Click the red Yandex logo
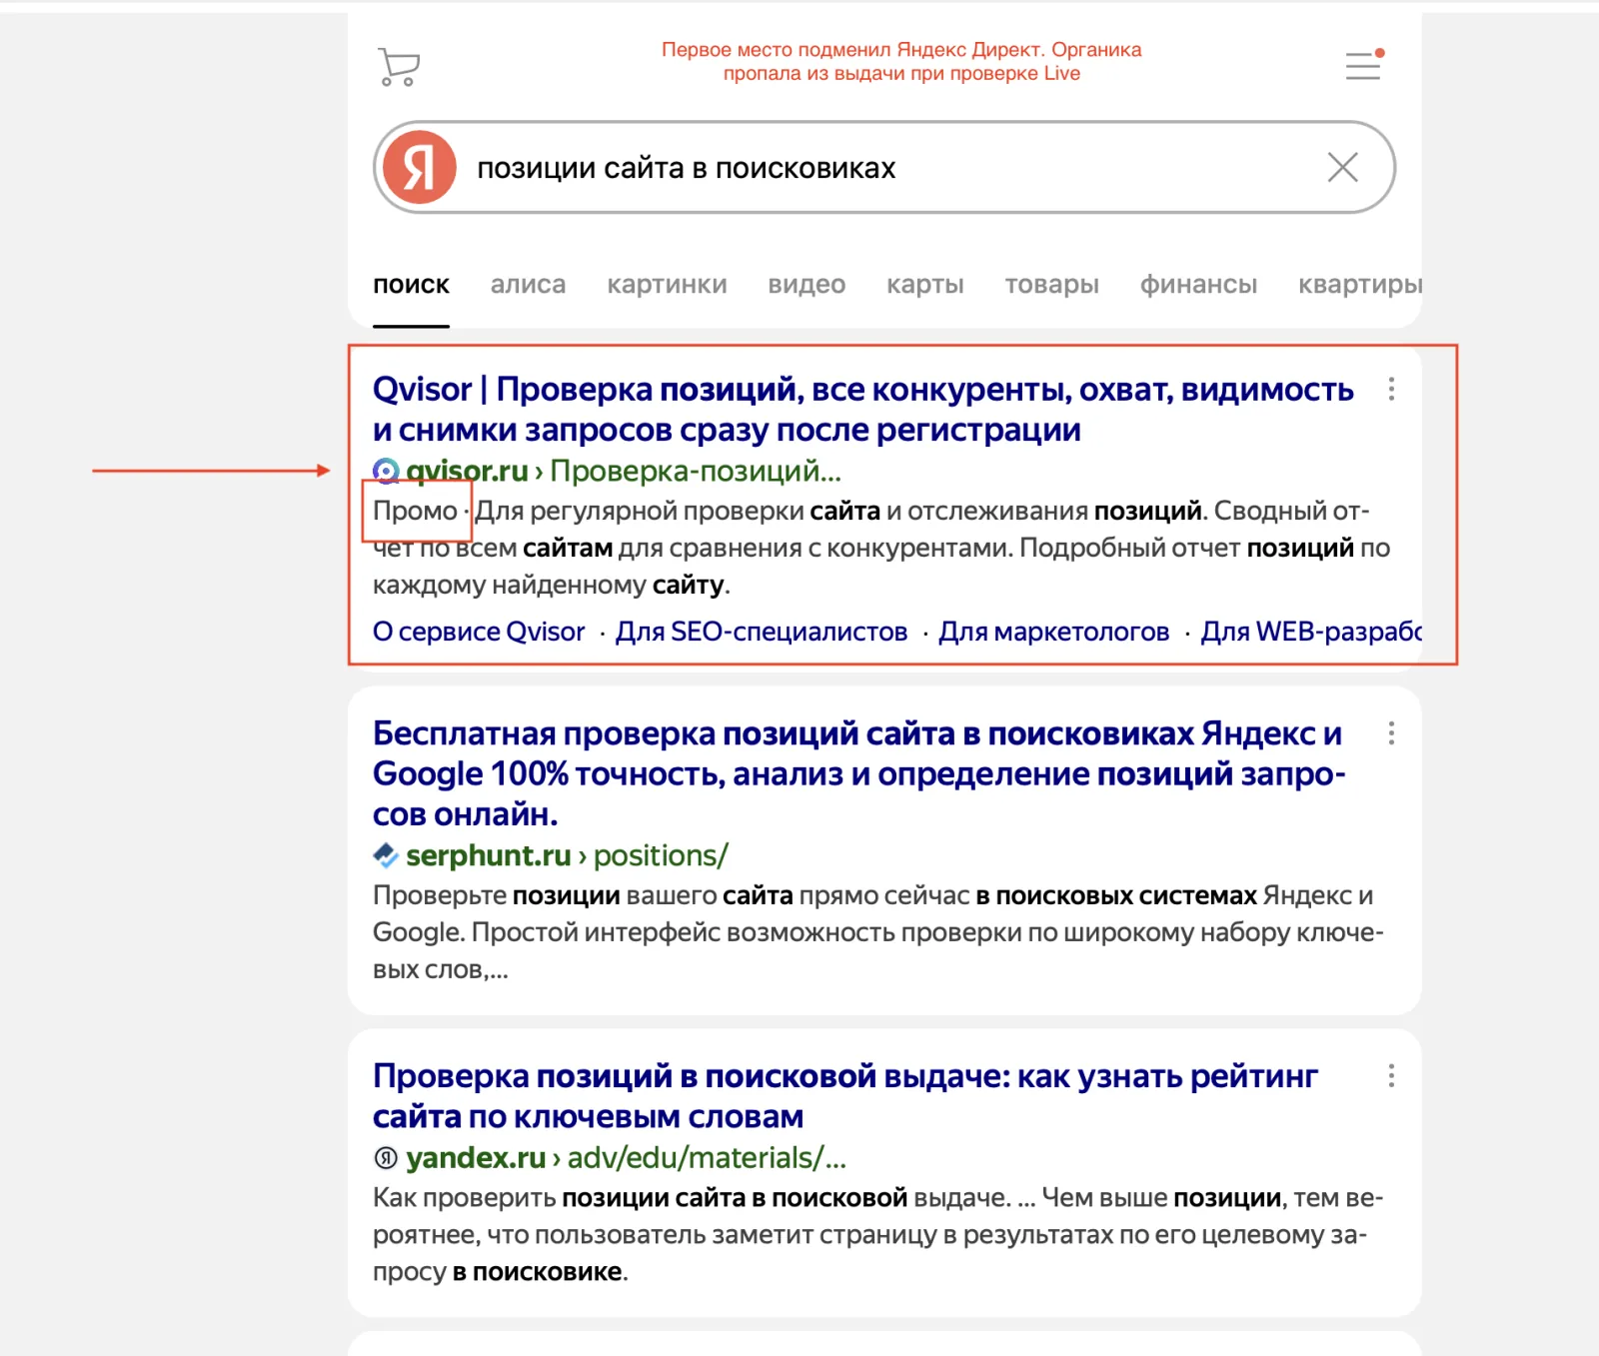The height and width of the screenshot is (1356, 1599). click(421, 167)
